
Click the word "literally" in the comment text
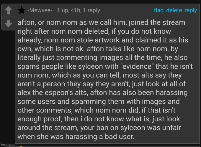point(29,58)
